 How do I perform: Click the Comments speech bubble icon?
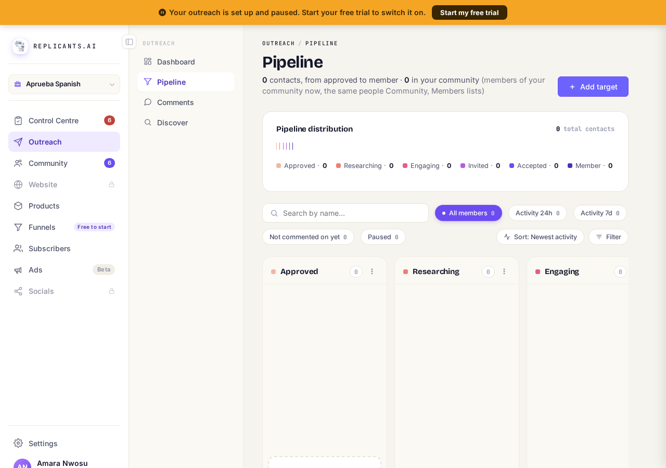[x=148, y=102]
